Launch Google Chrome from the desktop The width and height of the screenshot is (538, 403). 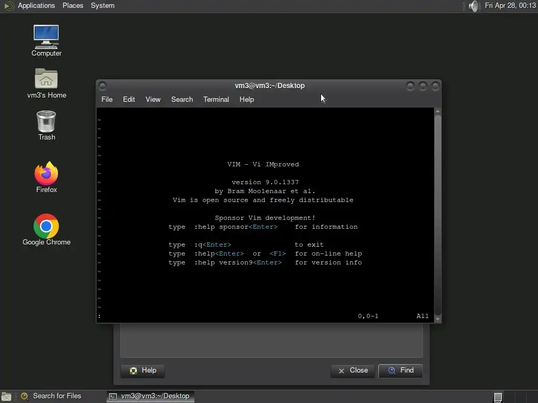[46, 230]
